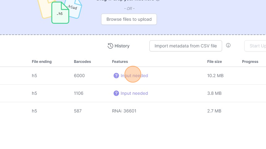Click the Start Upload button
Image resolution: width=266 pixels, height=149 pixels.
pyautogui.click(x=257, y=46)
